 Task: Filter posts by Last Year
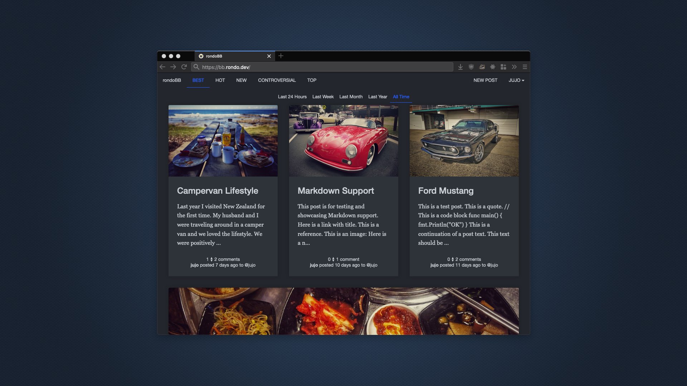click(377, 96)
